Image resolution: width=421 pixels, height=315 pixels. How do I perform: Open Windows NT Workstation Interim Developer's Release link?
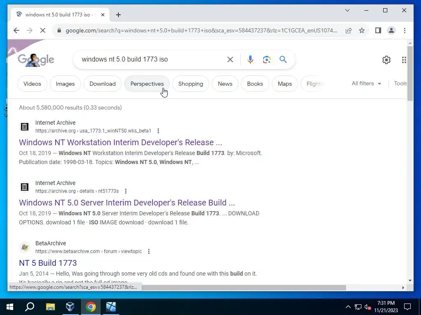click(x=120, y=142)
